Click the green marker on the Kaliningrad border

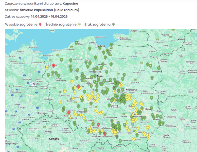[111, 45]
